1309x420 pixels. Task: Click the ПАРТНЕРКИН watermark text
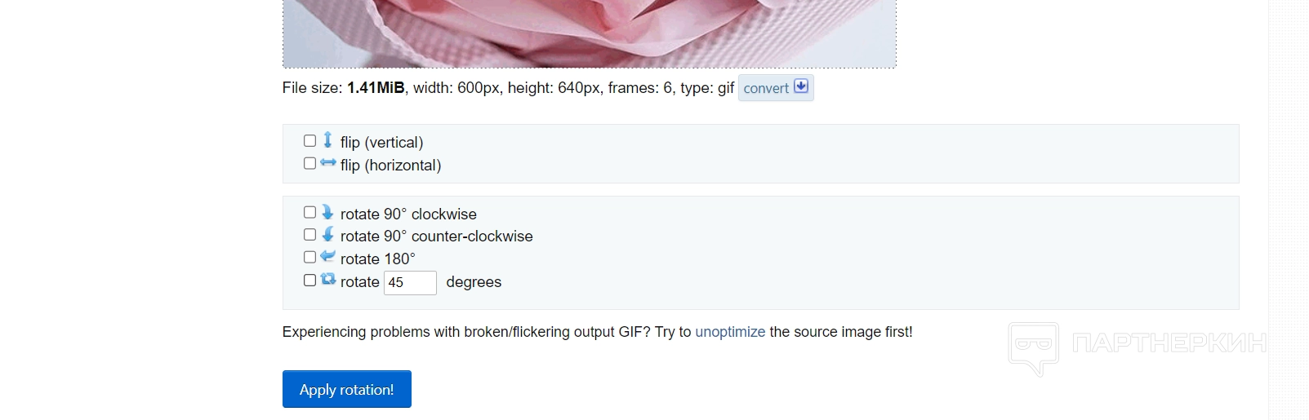1169,343
